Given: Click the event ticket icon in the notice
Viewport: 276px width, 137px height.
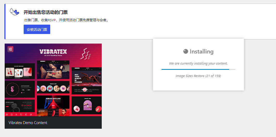Looking at the screenshot, I should [x=14, y=12].
